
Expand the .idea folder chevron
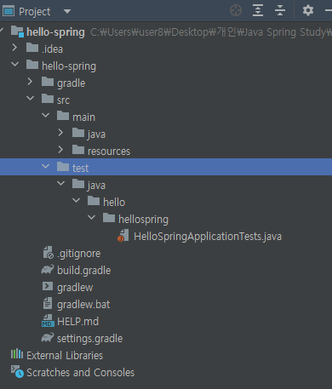coord(14,48)
